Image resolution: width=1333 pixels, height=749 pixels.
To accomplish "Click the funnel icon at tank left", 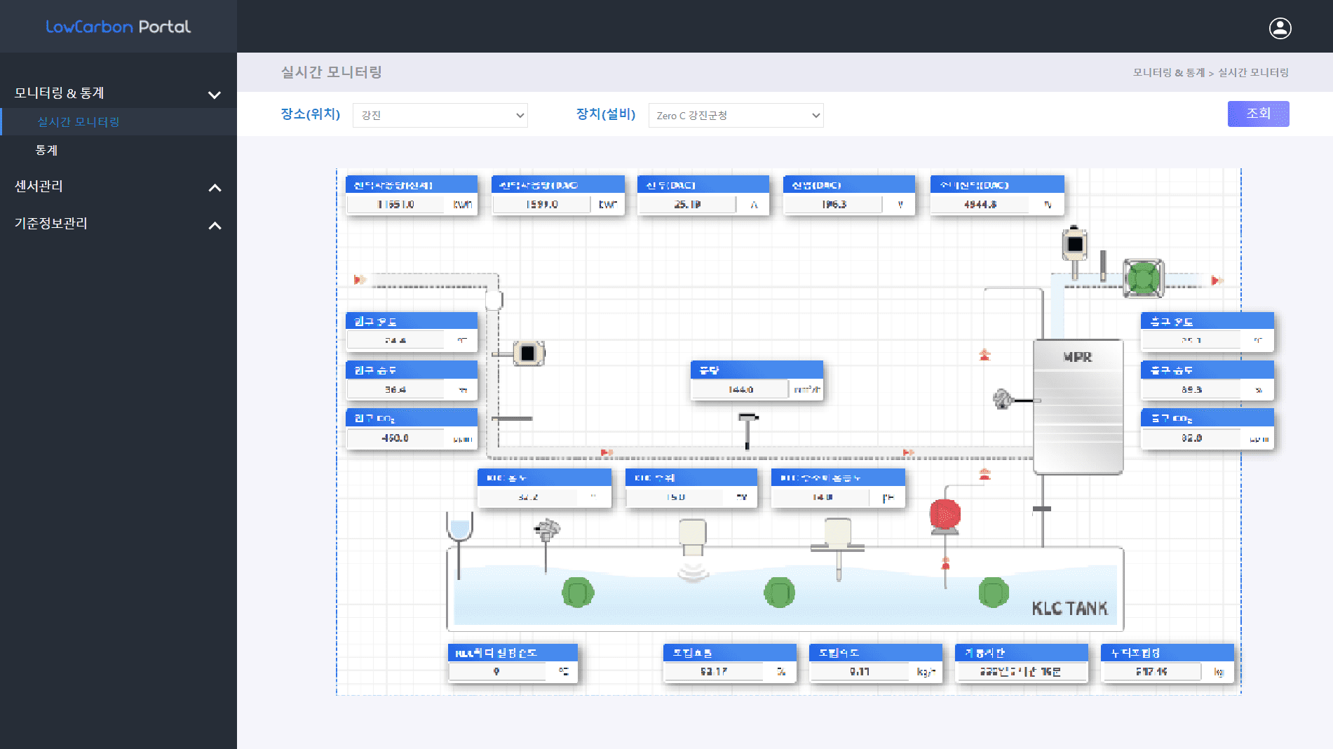I will click(459, 527).
